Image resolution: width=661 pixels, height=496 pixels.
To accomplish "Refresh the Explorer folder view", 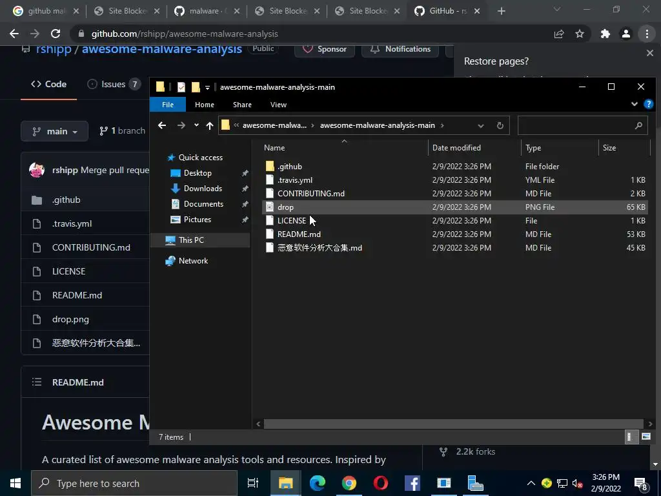I will pyautogui.click(x=500, y=126).
